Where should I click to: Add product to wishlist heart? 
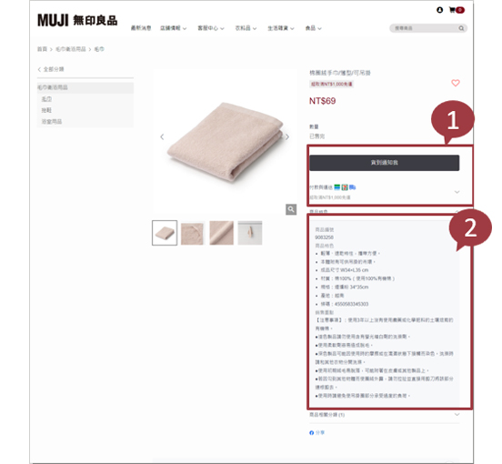456,83
